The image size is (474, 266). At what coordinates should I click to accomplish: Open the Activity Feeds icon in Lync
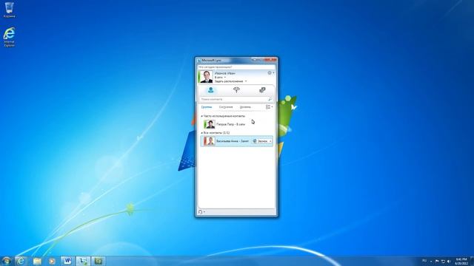(x=236, y=90)
